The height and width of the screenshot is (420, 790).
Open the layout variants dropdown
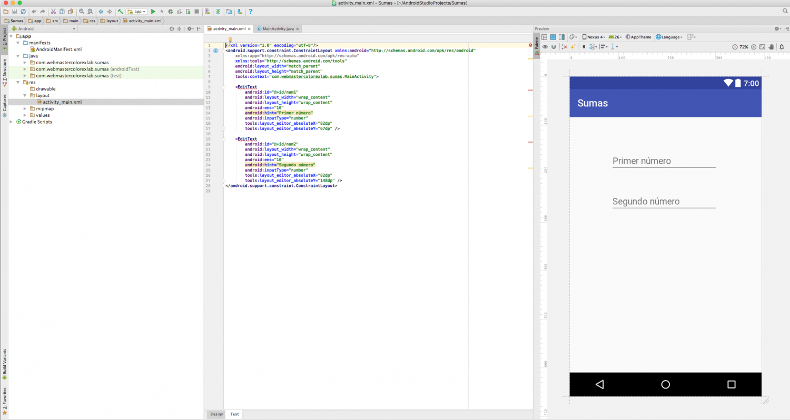point(692,37)
